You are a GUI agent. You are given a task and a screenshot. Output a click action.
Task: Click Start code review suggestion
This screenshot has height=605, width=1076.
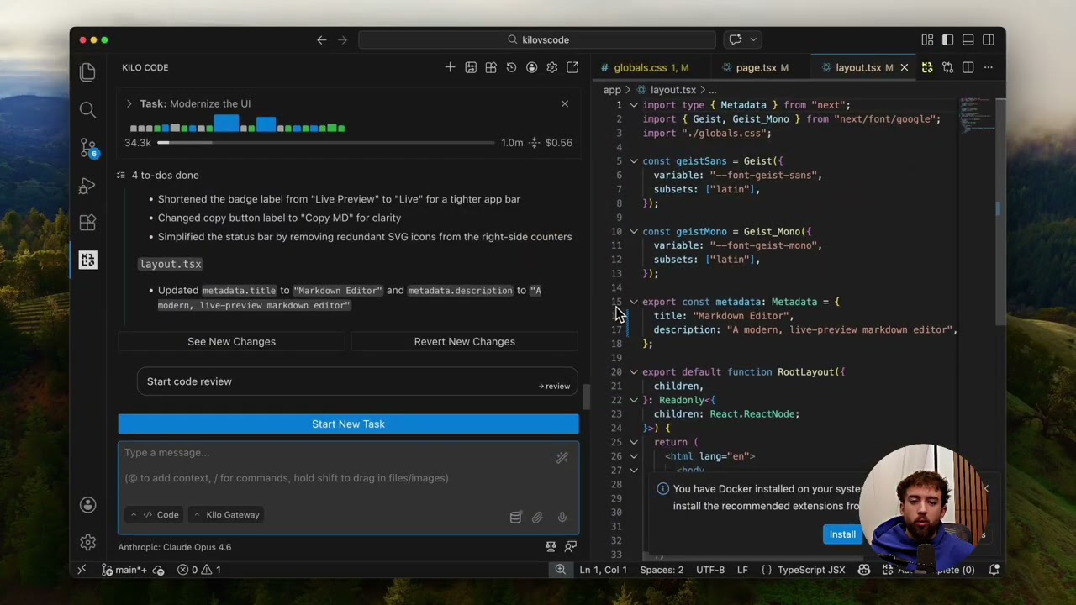tap(357, 381)
